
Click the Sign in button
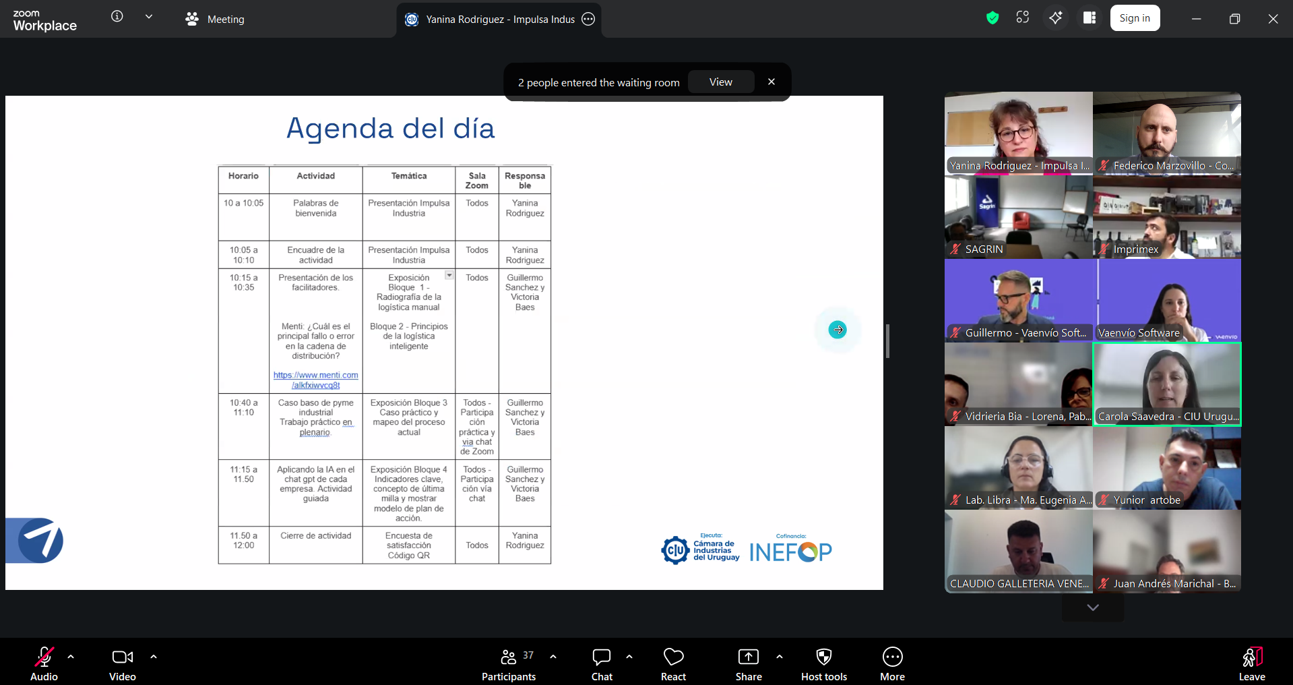click(x=1135, y=18)
